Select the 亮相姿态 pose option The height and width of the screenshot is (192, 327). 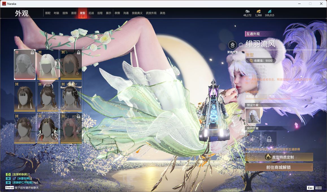256,96
